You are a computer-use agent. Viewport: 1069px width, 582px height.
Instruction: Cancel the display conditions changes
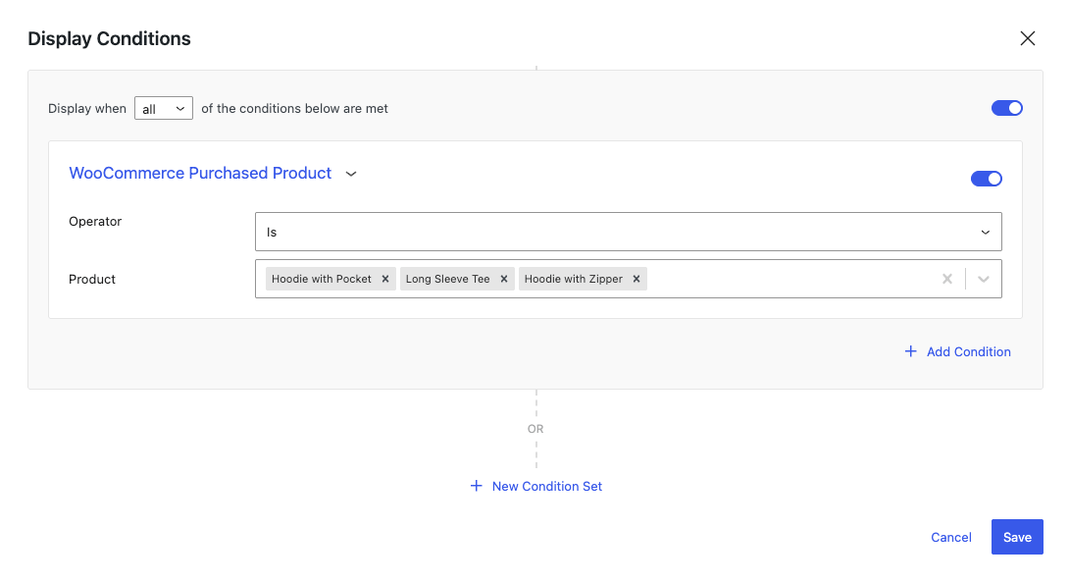click(951, 537)
